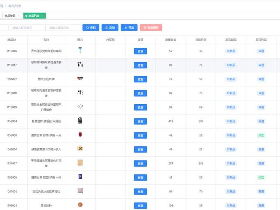Switch to the 商品类目 tab
The width and height of the screenshot is (280, 210).
(x=12, y=16)
